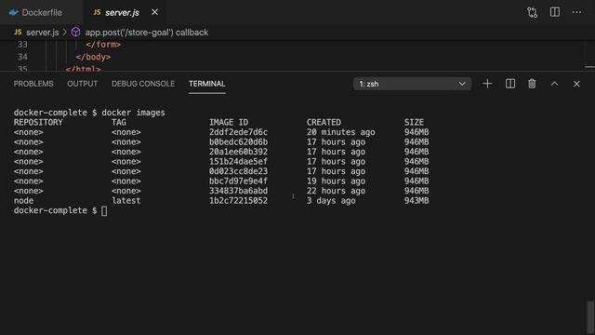This screenshot has height=335, width=595.
Task: Click server.js in the breadcrumb
Action: point(42,33)
